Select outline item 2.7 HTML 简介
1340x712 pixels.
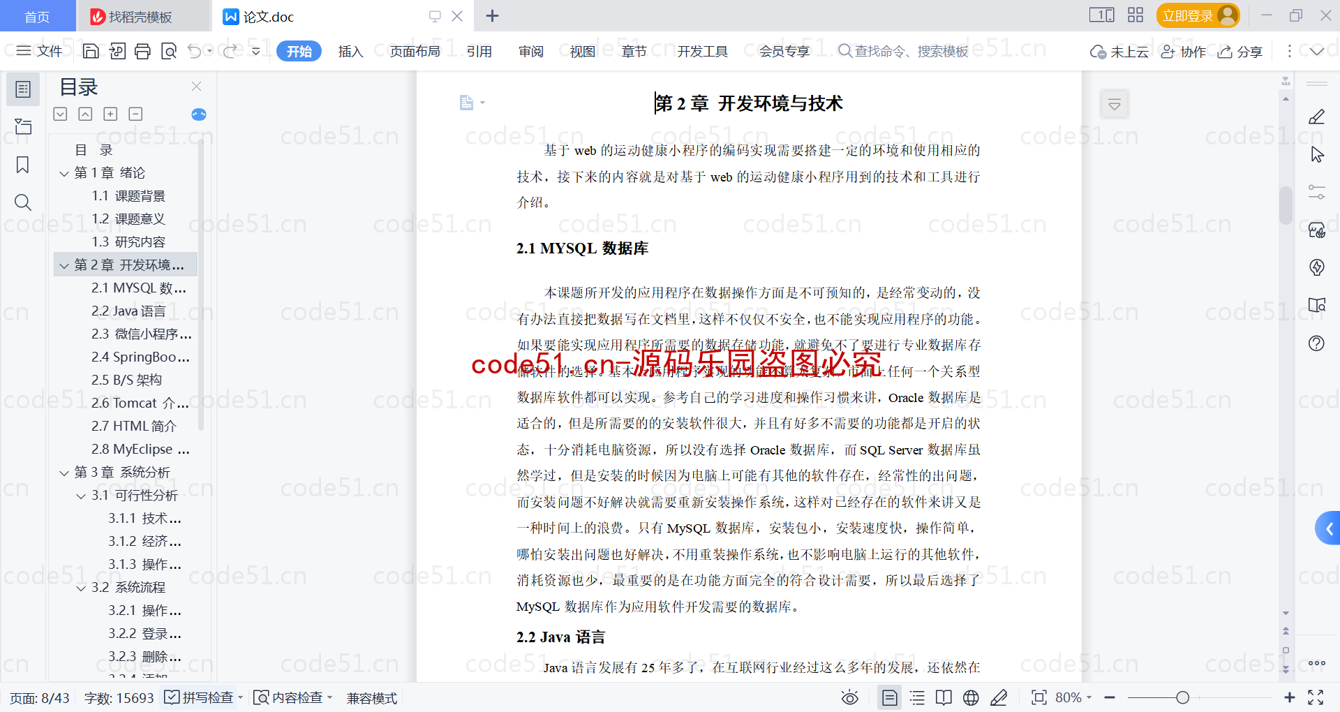[133, 427]
